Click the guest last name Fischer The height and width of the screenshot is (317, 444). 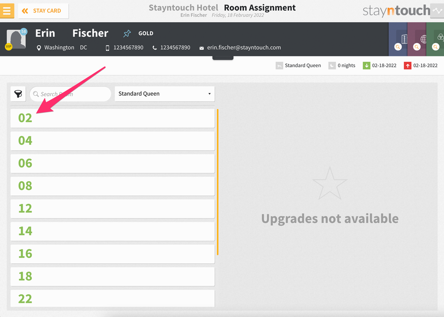point(90,33)
